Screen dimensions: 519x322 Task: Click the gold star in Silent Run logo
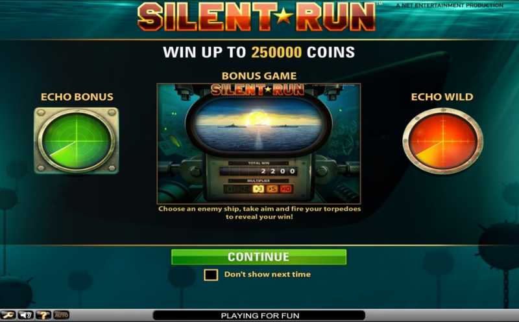click(x=284, y=16)
